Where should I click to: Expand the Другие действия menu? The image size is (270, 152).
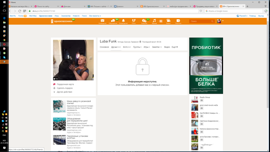[64, 92]
